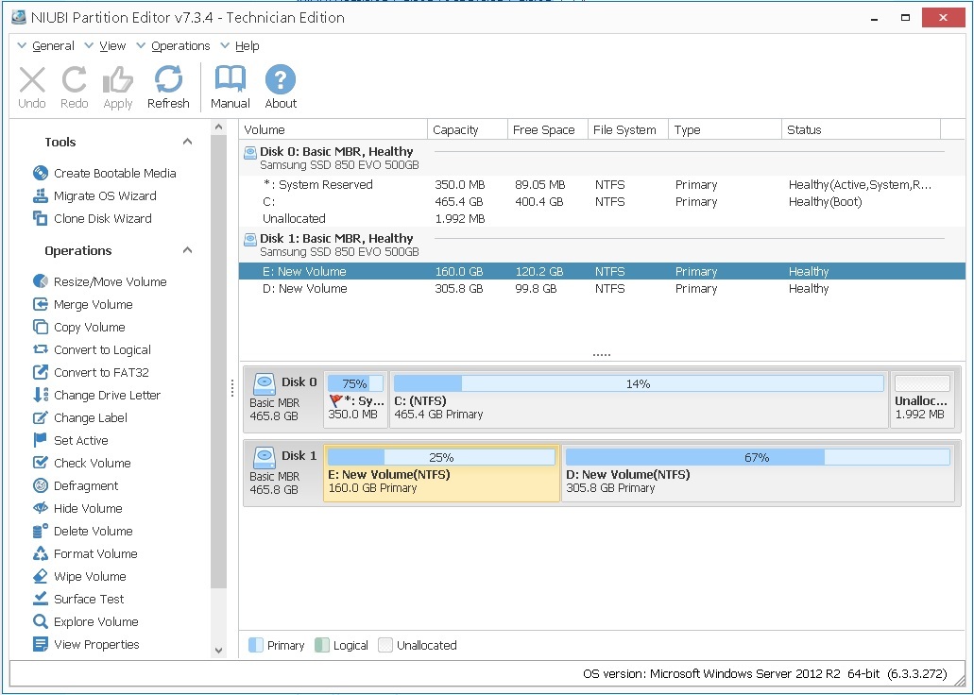Image resolution: width=974 pixels, height=695 pixels.
Task: Launch the Migrate OS Wizard
Action: coord(104,195)
